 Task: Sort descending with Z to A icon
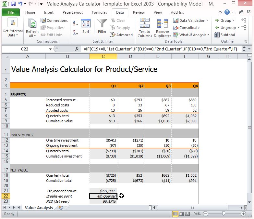point(75,32)
